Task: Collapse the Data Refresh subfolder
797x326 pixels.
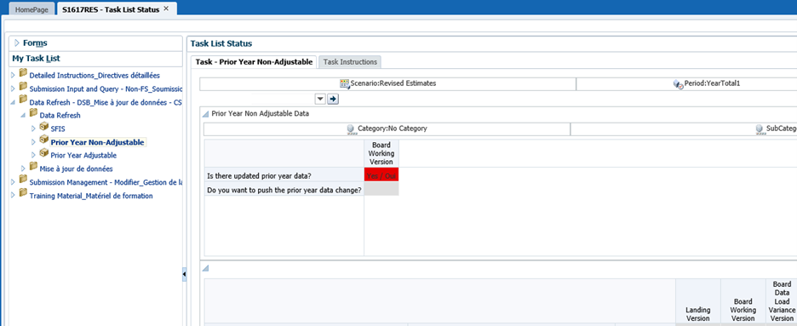Action: click(x=23, y=115)
